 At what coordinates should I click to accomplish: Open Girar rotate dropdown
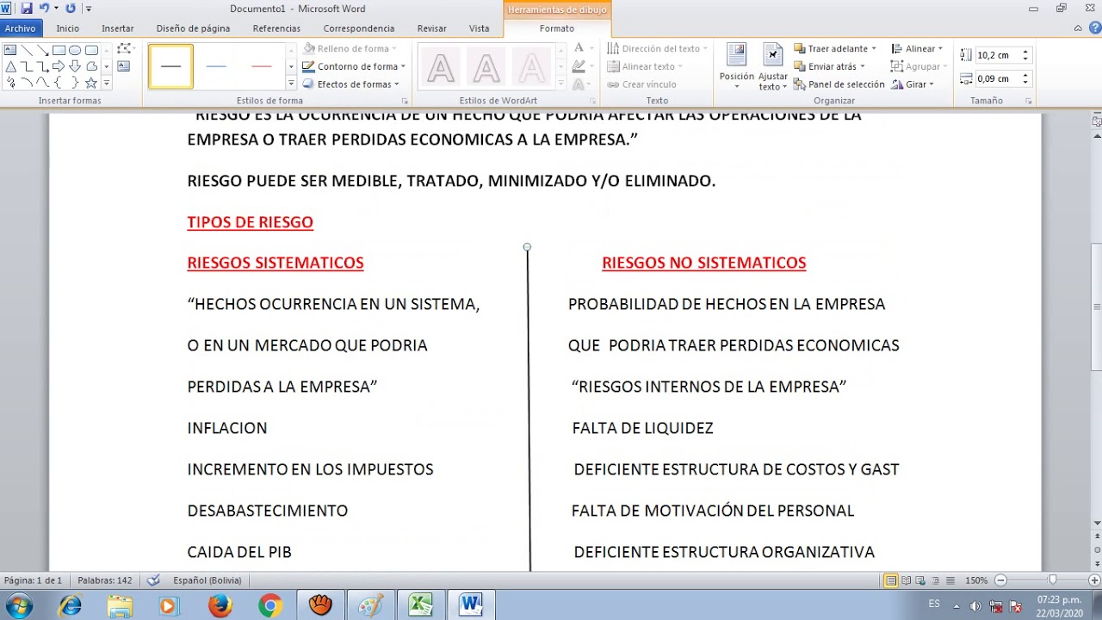point(913,84)
